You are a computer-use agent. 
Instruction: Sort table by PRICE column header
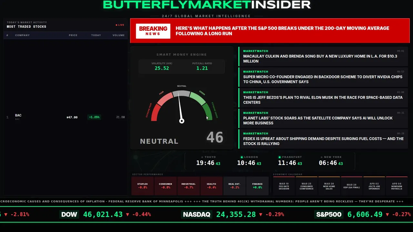click(73, 35)
